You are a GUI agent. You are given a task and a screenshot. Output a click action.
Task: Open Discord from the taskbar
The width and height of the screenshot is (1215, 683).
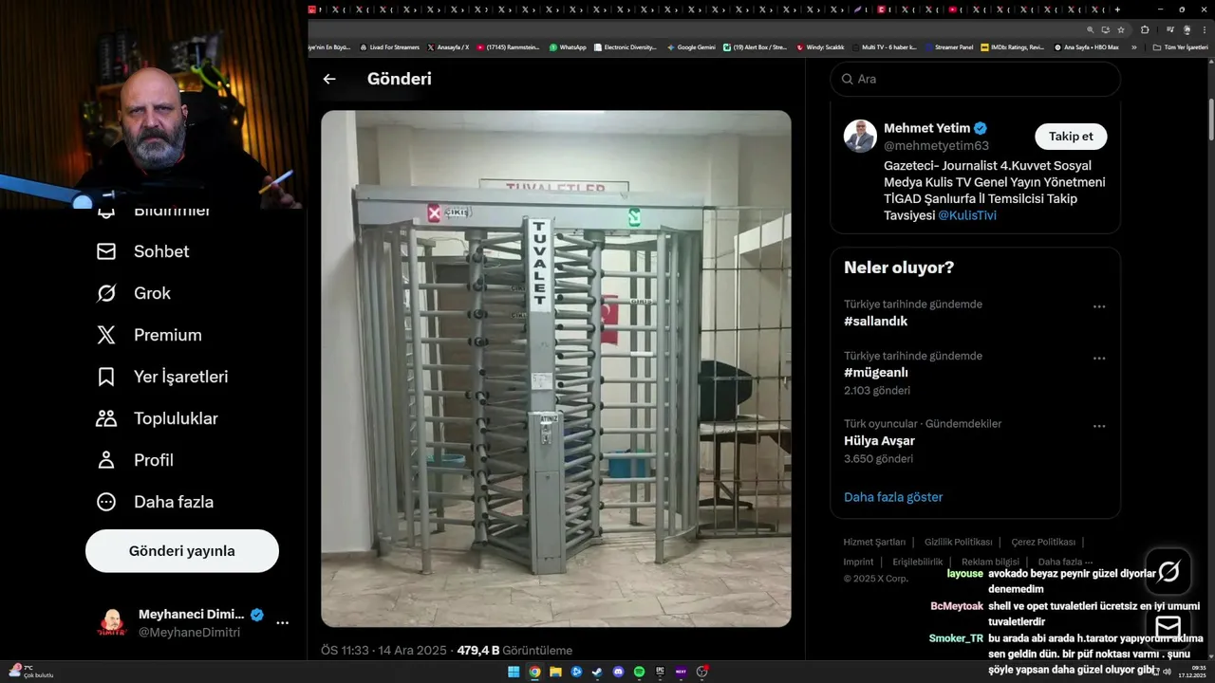pyautogui.click(x=618, y=672)
